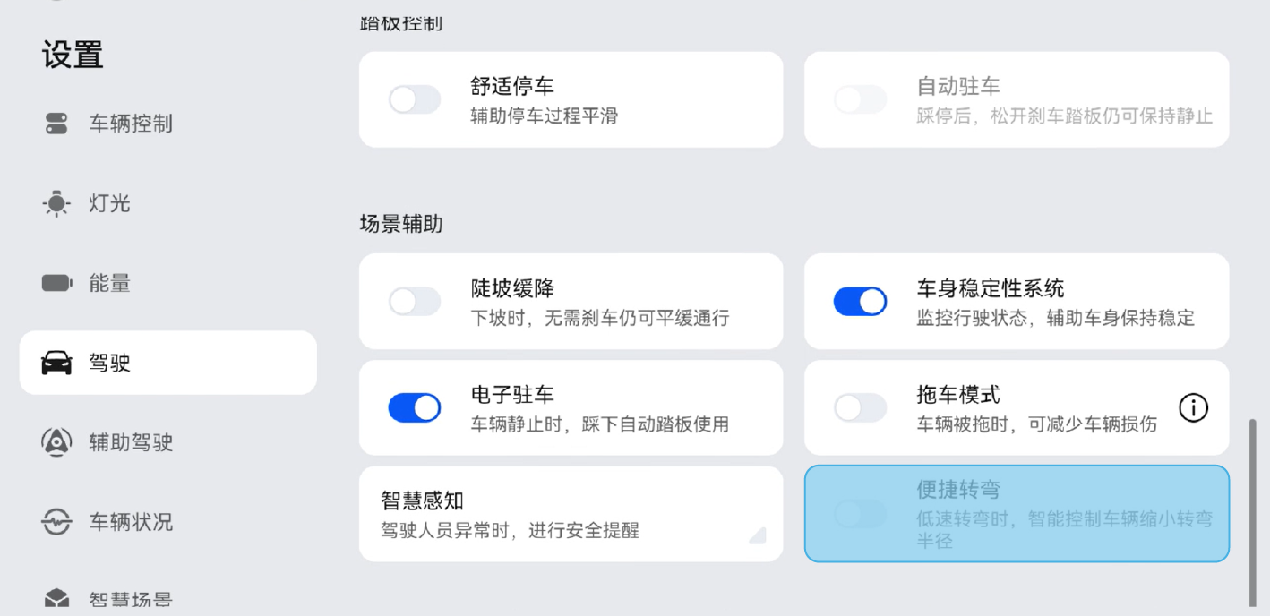Image resolution: width=1270 pixels, height=616 pixels.
Task: Open the 智慧感知 settings card
Action: pyautogui.click(x=571, y=514)
